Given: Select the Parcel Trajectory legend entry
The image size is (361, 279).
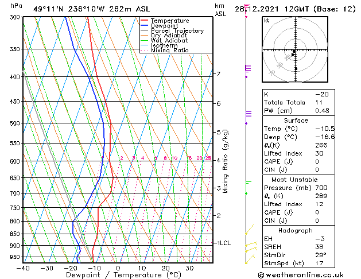Looking at the screenshot, I should (177, 30).
